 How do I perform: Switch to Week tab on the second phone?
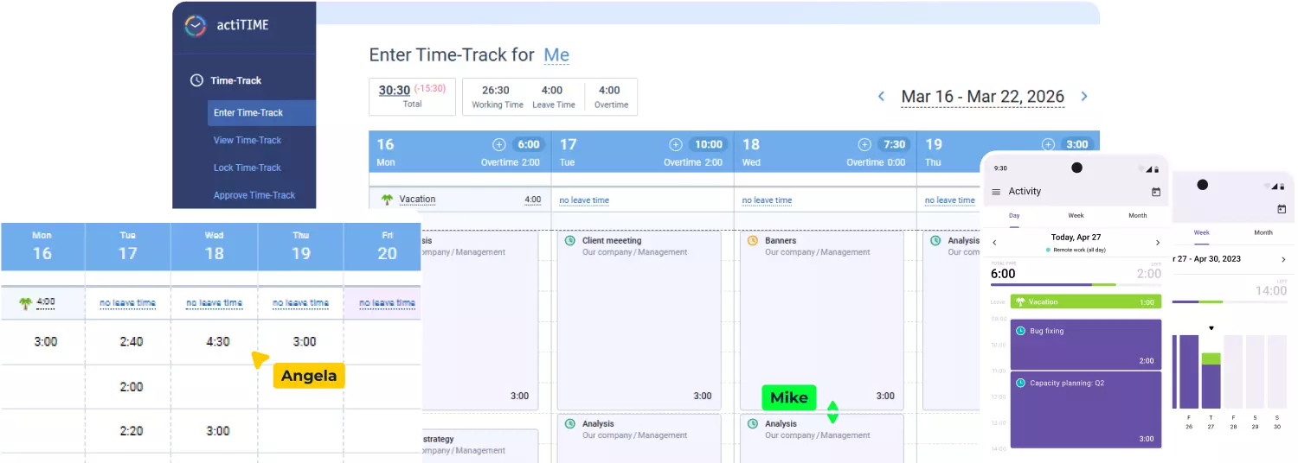(1202, 232)
